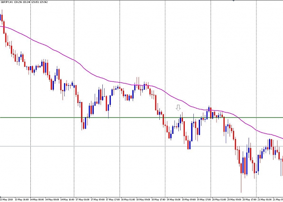The width and height of the screenshot is (283, 202).
Task: Click the red candle with the chart's lowest wick
Action: [x=241, y=168]
